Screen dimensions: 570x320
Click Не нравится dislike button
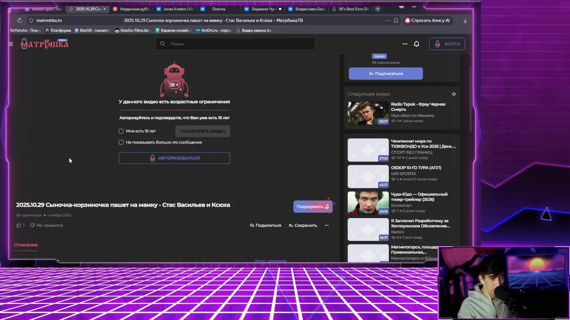(x=46, y=225)
